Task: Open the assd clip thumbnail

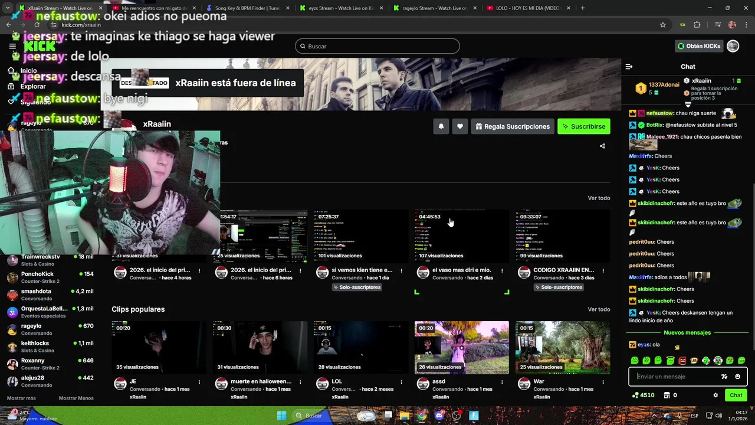Action: click(x=461, y=348)
